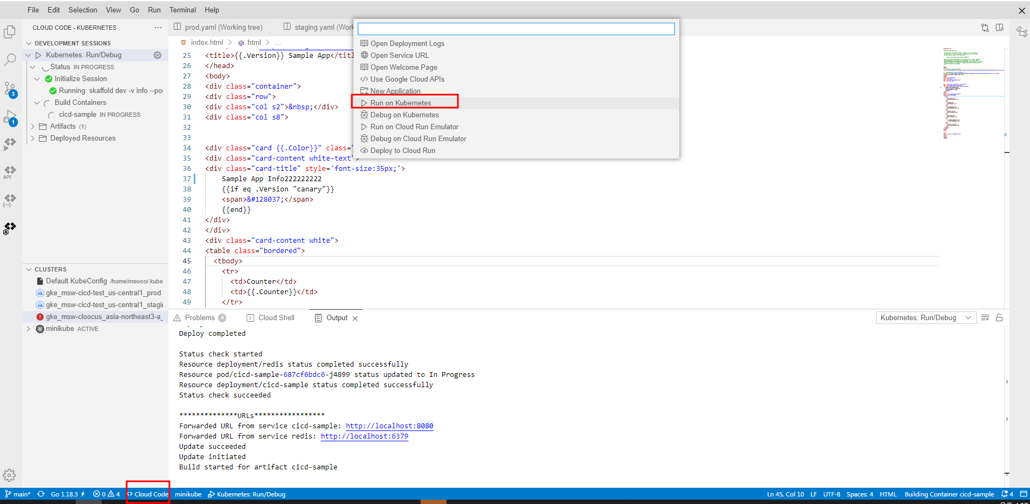Screen dimensions: 1030x504
Task: Select cicd-sample IN PROGRESS item
Action: point(99,115)
